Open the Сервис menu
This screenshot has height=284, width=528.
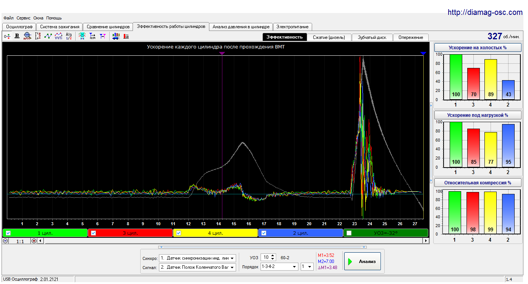pyautogui.click(x=24, y=18)
